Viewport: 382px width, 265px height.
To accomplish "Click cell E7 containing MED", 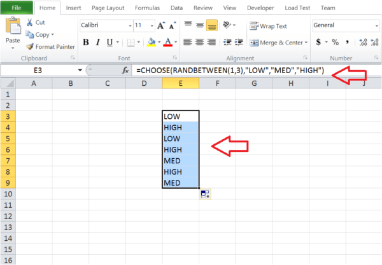I will click(181, 161).
